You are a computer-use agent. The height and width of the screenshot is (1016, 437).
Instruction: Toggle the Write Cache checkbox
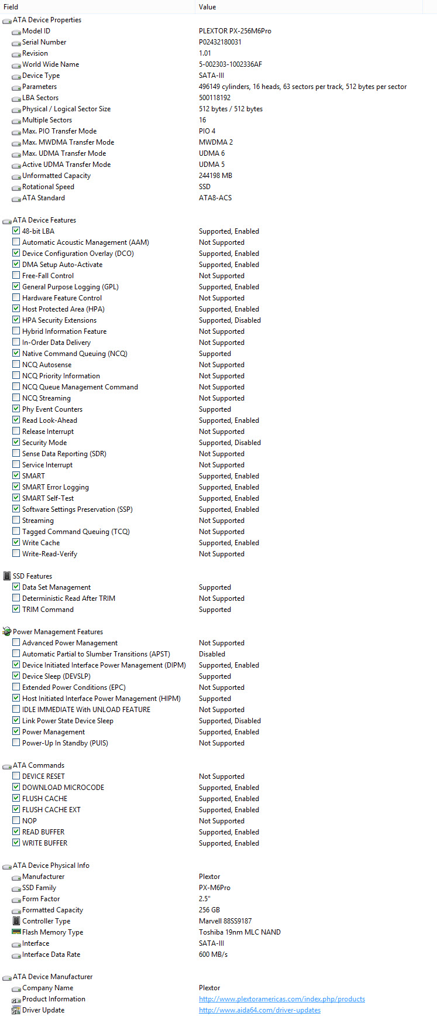16,542
